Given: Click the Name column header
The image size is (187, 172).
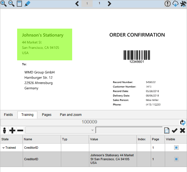Looking at the screenshot, I should tap(42, 139).
